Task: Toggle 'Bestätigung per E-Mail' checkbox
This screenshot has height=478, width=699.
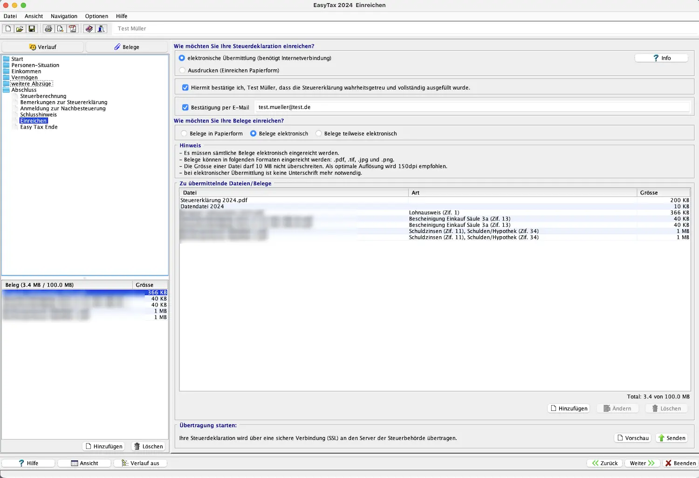Action: point(185,108)
